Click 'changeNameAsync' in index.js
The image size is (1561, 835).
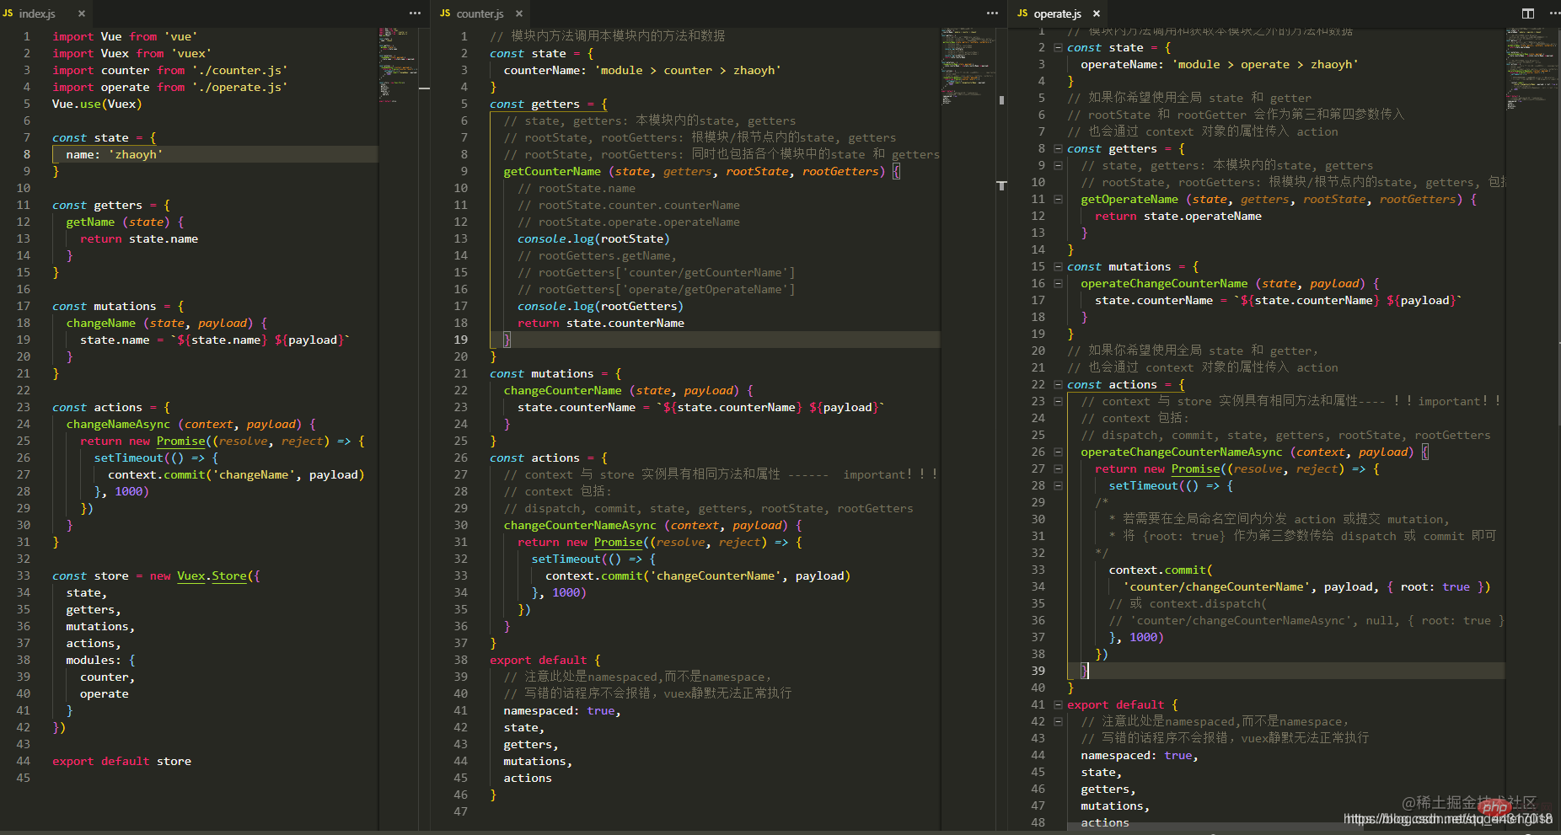tap(118, 425)
